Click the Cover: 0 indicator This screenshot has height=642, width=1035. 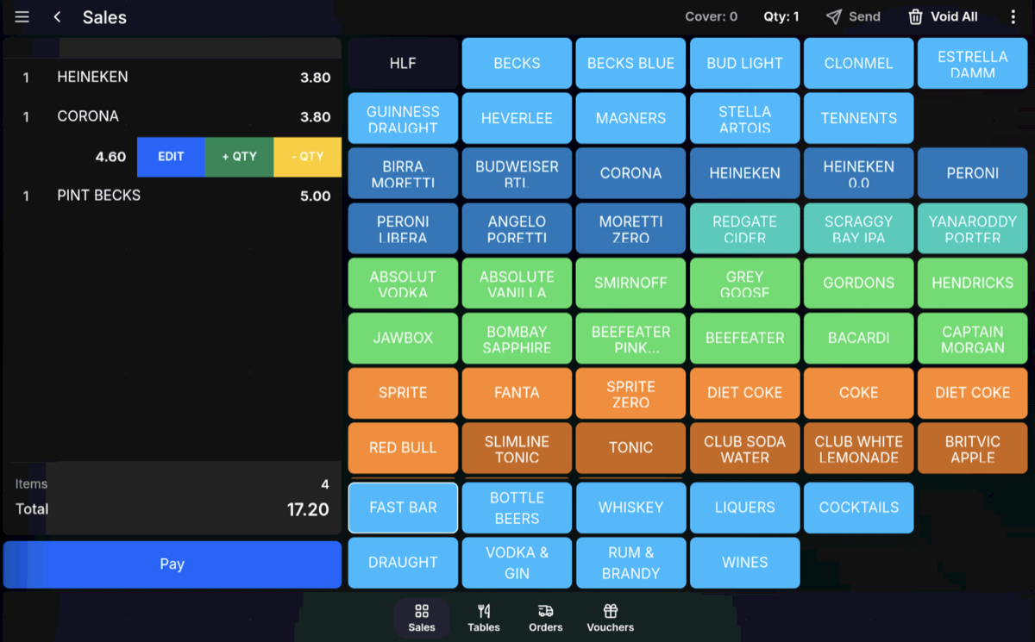(712, 17)
